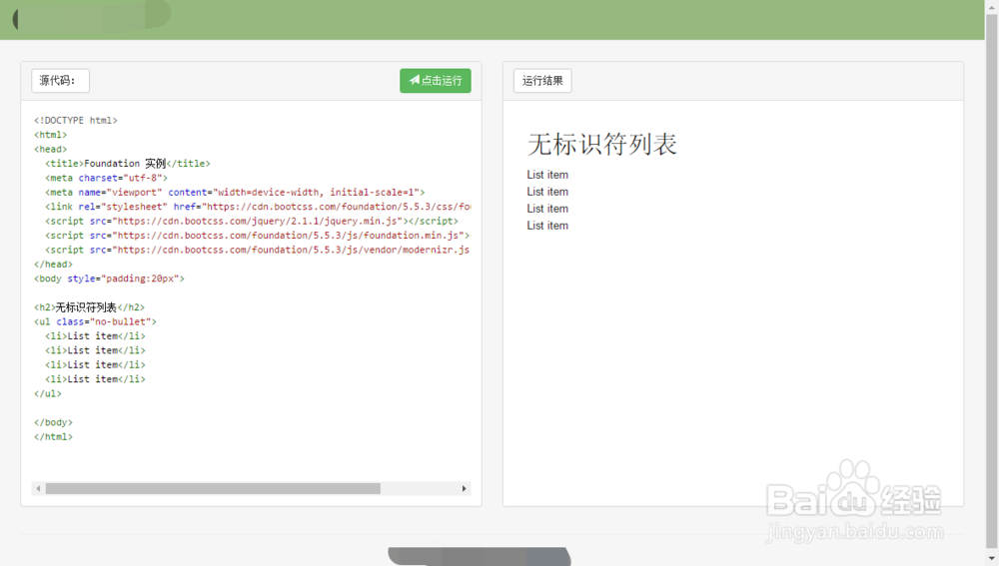Click the closing </html> tag line

coord(54,437)
